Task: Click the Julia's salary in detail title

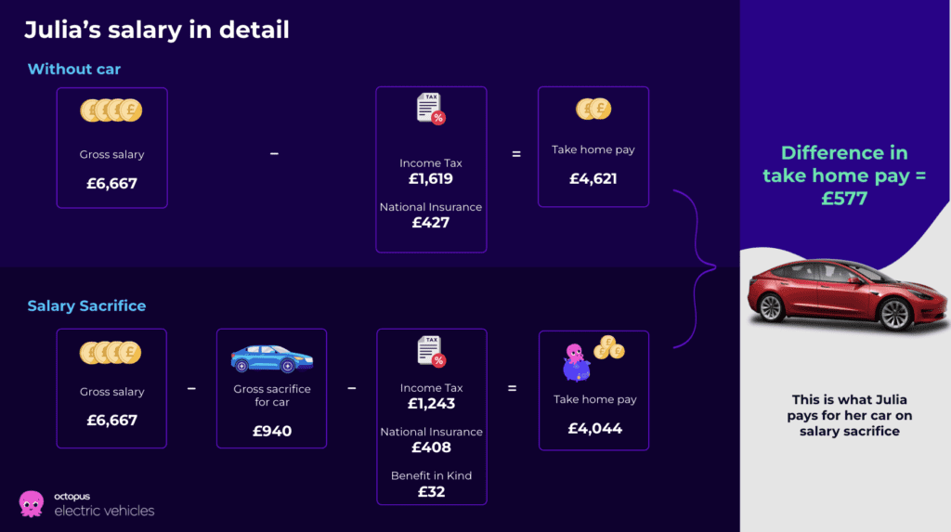Action: [x=156, y=30]
